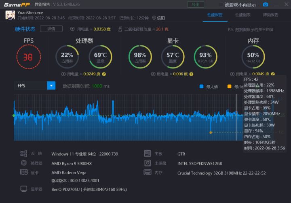Click the 详情 details button
This screenshot has width=291, height=203.
51,29
